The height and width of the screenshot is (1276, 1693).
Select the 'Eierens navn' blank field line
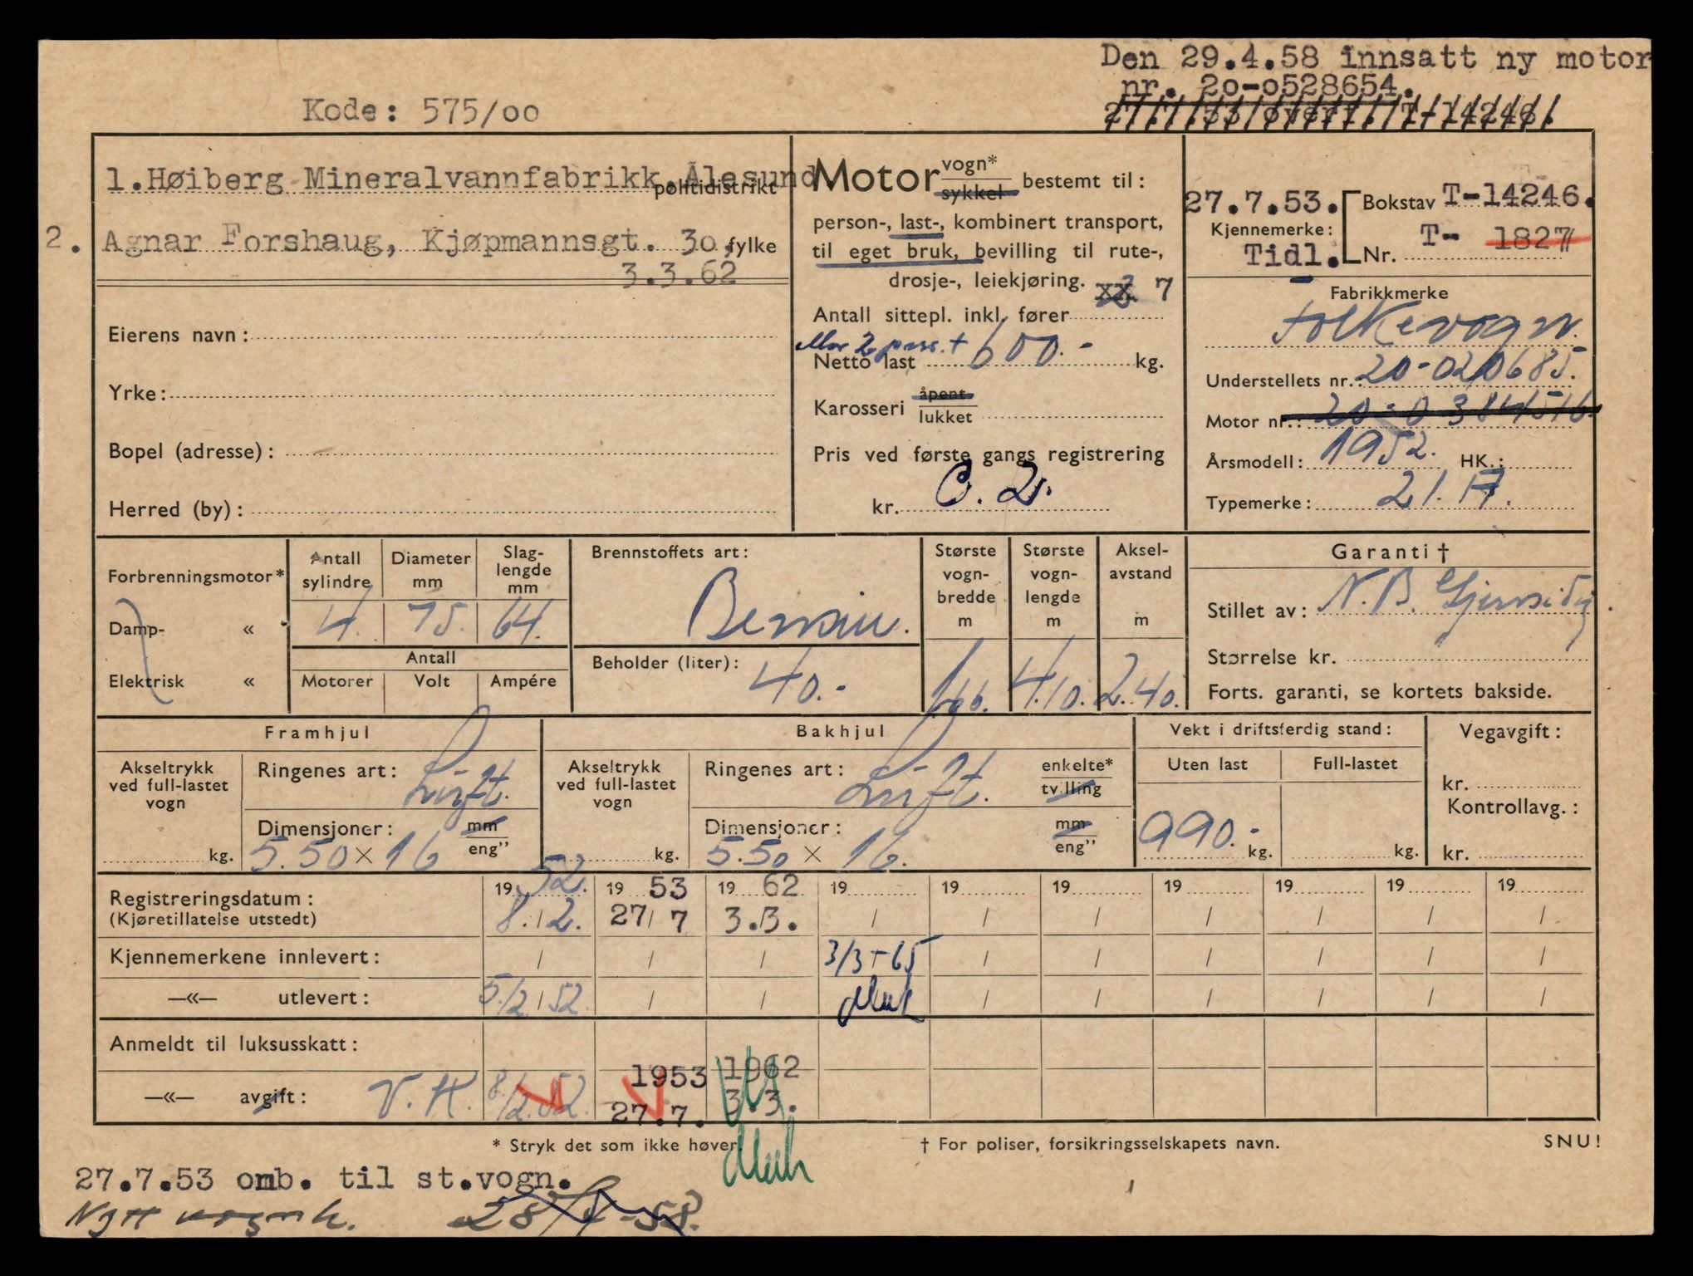tap(513, 336)
